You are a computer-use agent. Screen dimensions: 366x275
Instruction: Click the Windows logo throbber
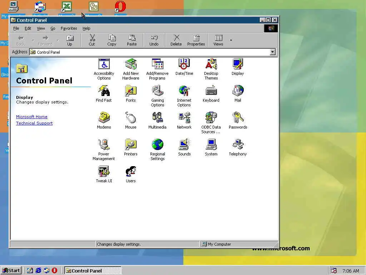(x=271, y=28)
